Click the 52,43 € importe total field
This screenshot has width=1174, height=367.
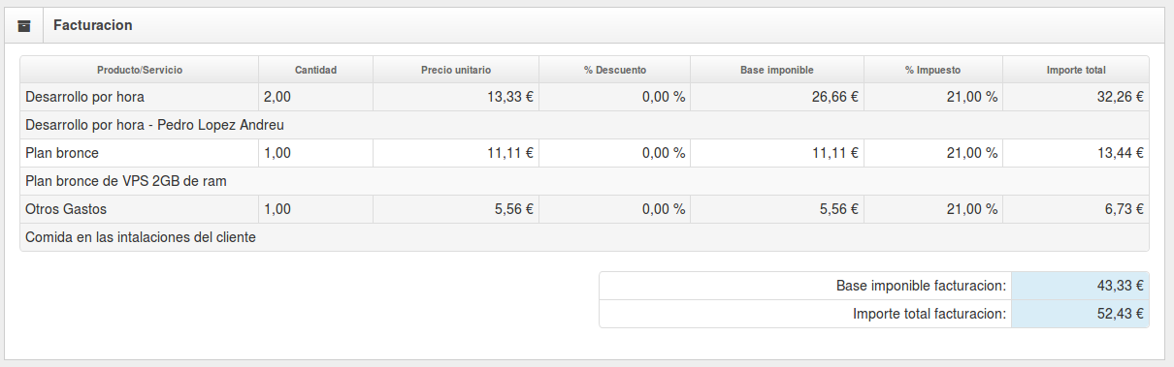1080,314
